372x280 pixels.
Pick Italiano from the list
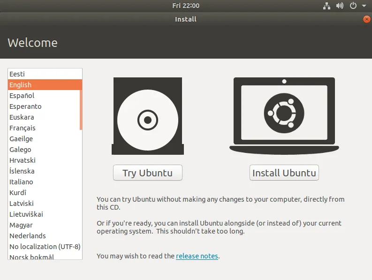tap(45, 182)
